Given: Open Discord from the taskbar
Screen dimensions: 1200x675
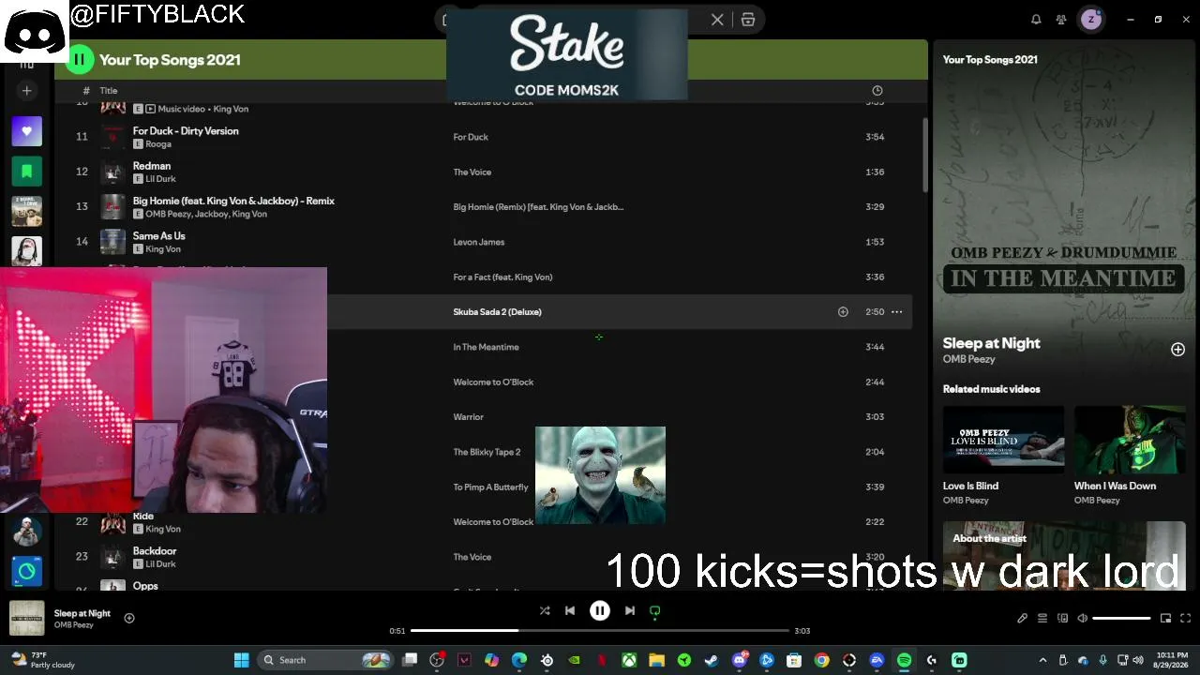Looking at the screenshot, I should click(x=739, y=660).
